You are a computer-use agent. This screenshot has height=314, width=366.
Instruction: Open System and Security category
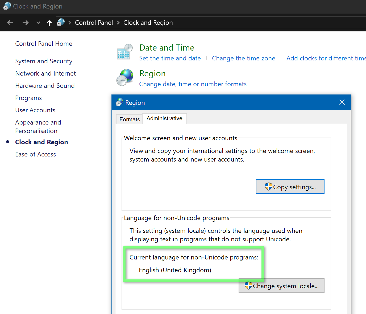[x=44, y=61]
